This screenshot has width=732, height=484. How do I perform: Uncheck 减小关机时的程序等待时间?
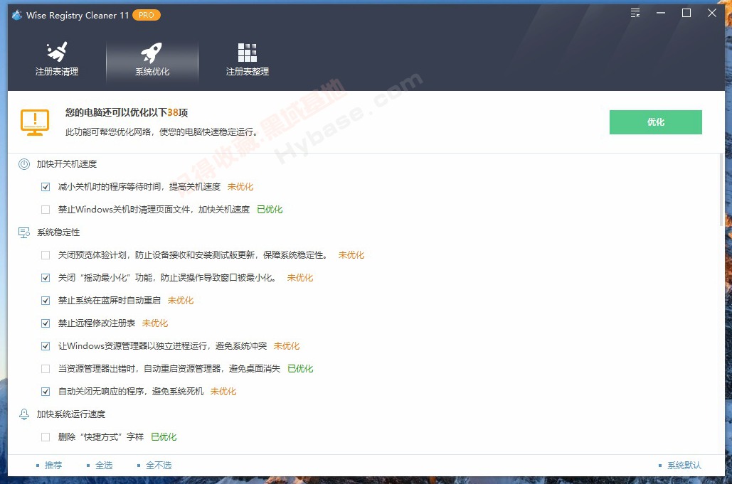coord(45,186)
